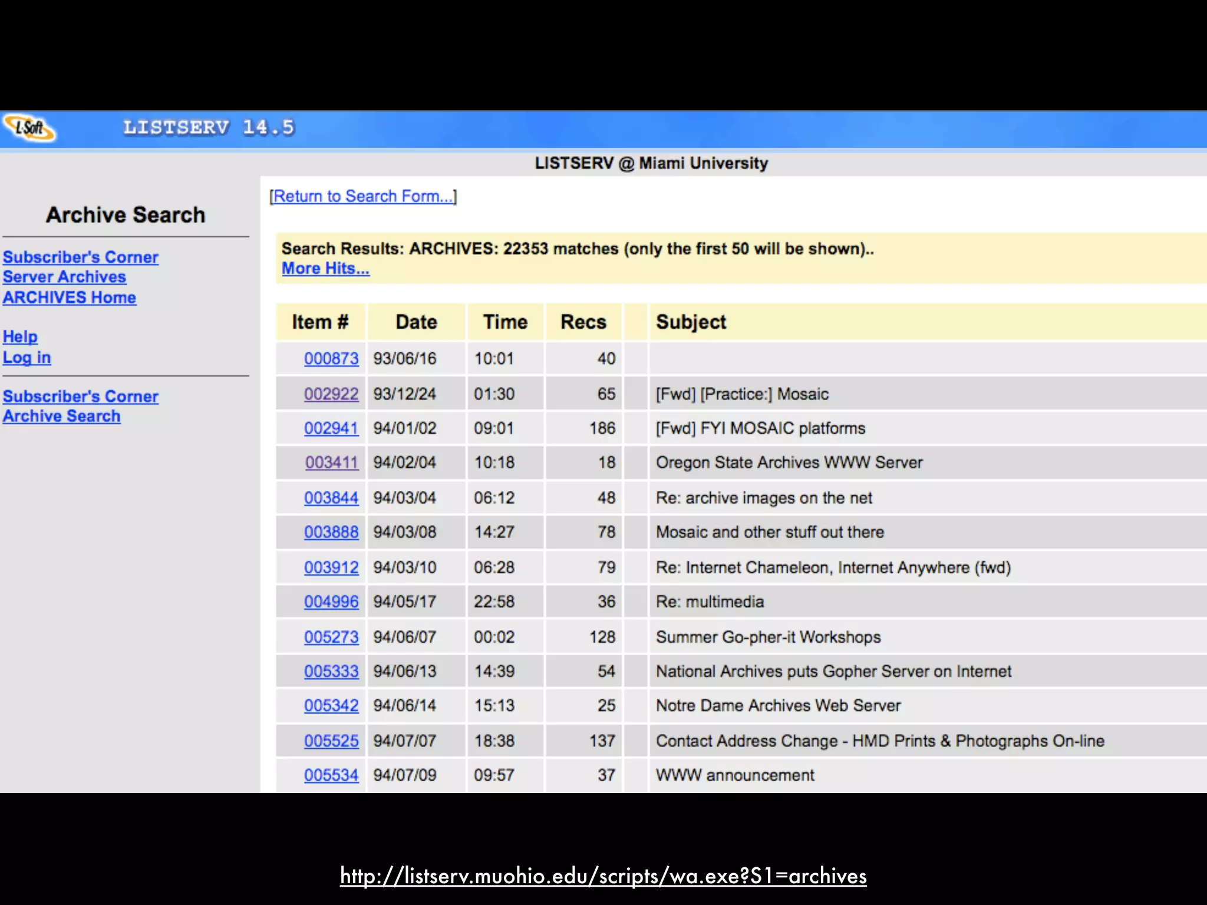1207x905 pixels.
Task: Select 'Contact Address Change - HMD Prints' subject
Action: point(880,741)
